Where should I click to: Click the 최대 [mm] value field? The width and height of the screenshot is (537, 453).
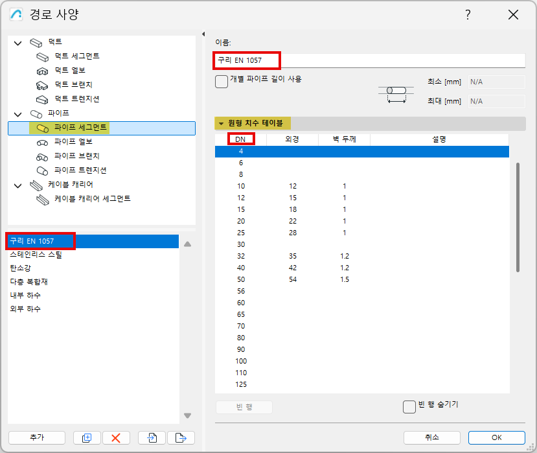pyautogui.click(x=497, y=102)
